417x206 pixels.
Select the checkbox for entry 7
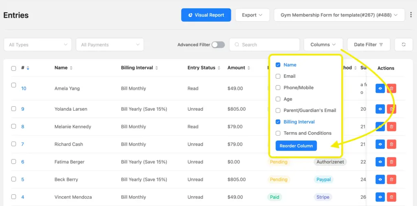(x=13, y=144)
